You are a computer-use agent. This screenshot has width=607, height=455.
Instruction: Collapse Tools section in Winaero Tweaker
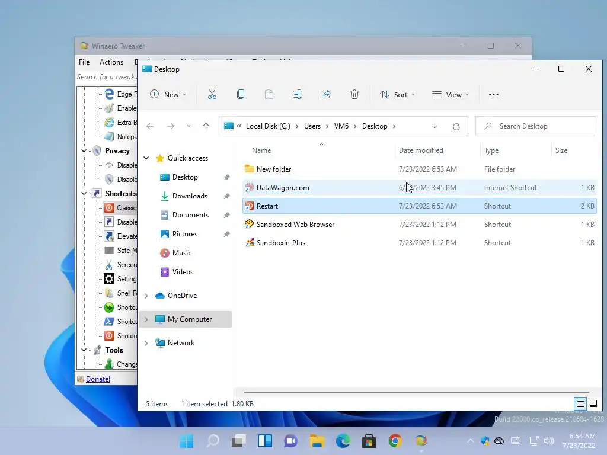(x=84, y=350)
